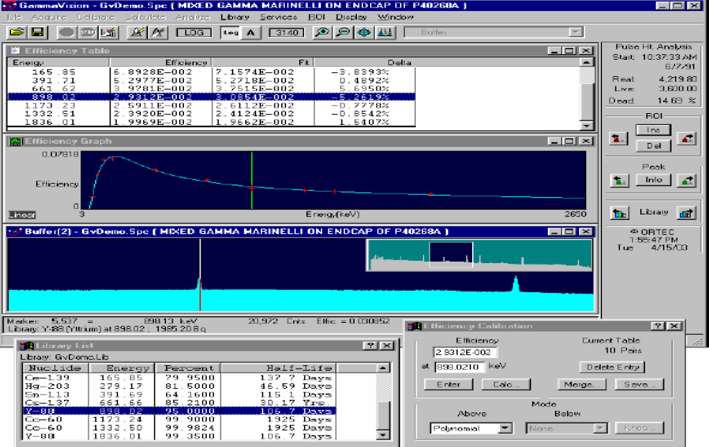
Task: Click the 3140 vertical scale value box
Action: 287,33
